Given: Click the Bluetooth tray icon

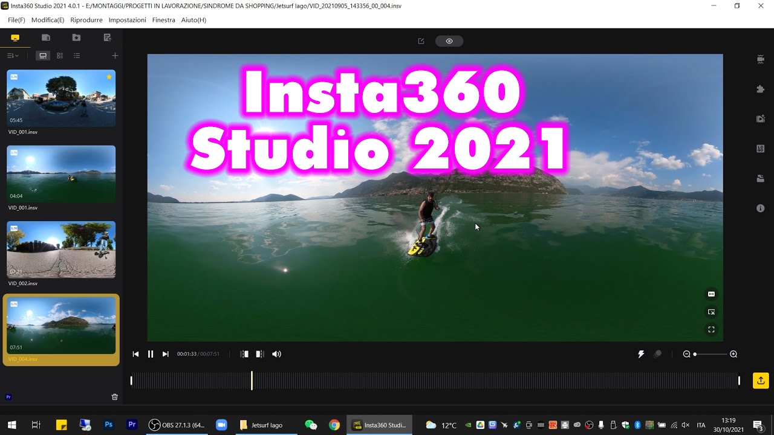Looking at the screenshot, I should pos(637,425).
